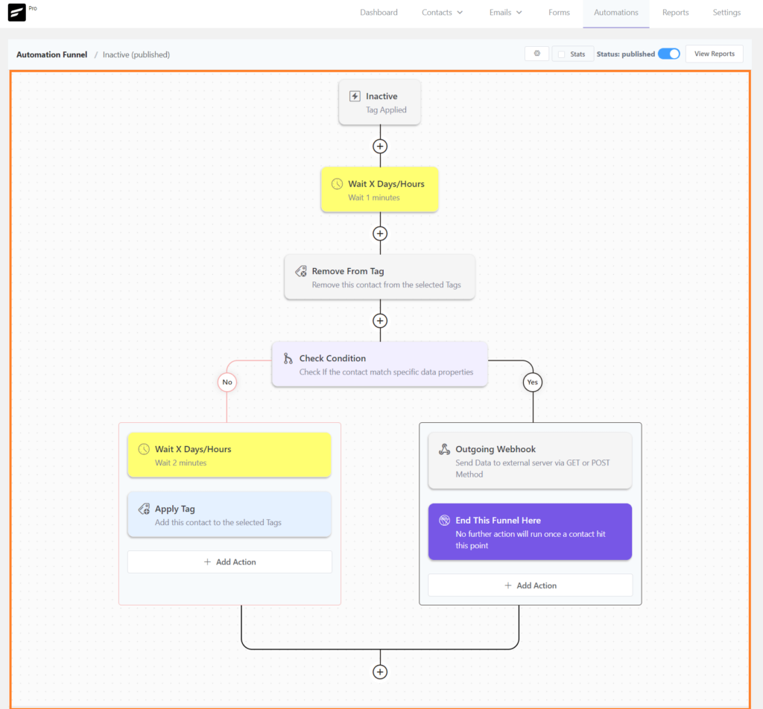This screenshot has width=763, height=709.
Task: Click the branch icon on Check Condition
Action: click(x=288, y=358)
